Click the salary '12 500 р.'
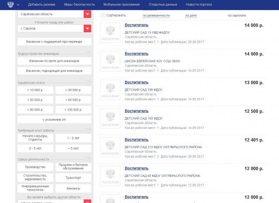279x203 pixels. (254, 111)
